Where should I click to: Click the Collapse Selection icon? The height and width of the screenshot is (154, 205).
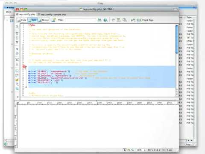[x=17, y=38]
